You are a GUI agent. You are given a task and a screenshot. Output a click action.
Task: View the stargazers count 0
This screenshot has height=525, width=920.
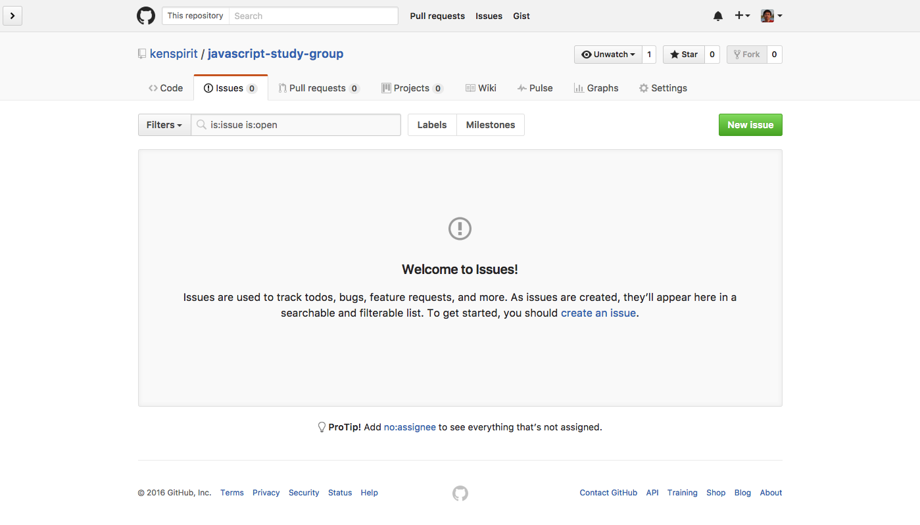point(712,55)
